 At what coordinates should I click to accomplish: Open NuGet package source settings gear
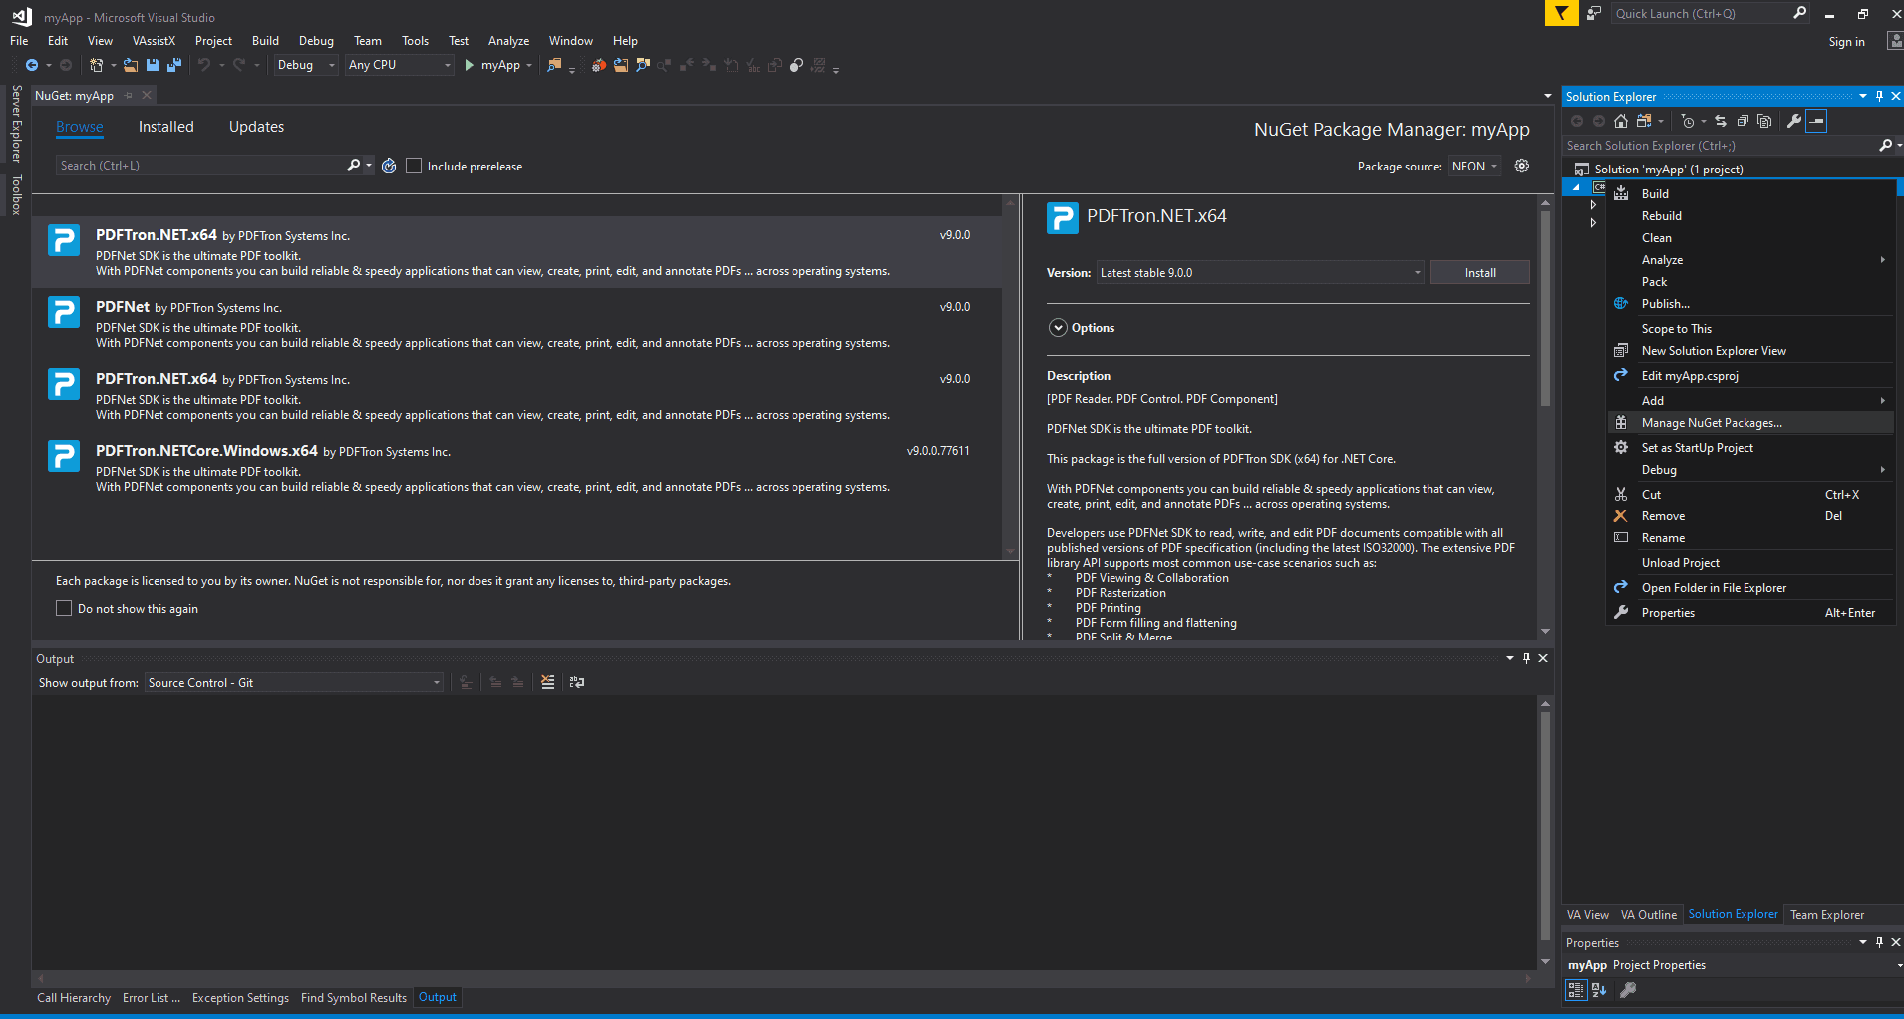click(x=1522, y=166)
